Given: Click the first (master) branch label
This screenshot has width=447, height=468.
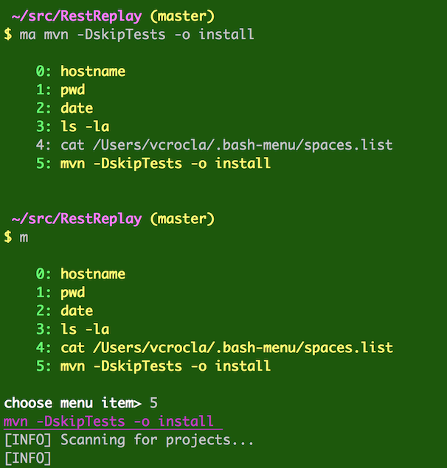Looking at the screenshot, I should (182, 16).
